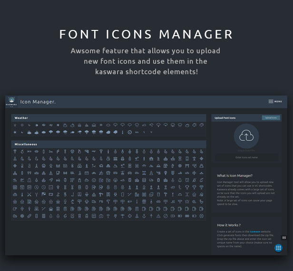Select the desk lamp icon
Image resolution: width=293 pixels, height=271 pixels.
point(72,202)
